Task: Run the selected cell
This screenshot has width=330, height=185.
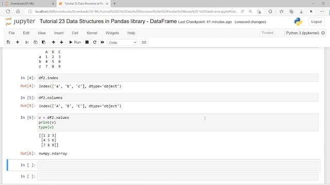Action: point(75,42)
